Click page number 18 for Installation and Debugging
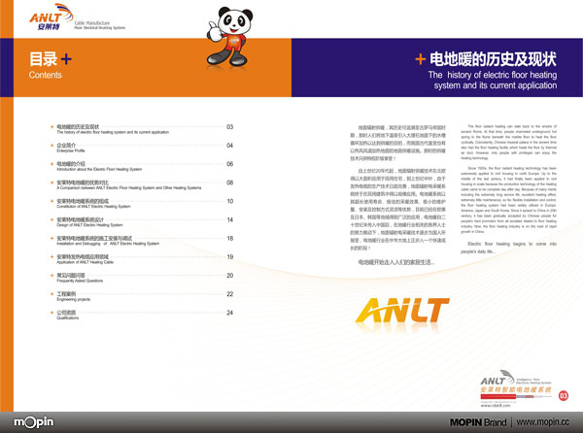Screen dimensions: 583x433 229,239
